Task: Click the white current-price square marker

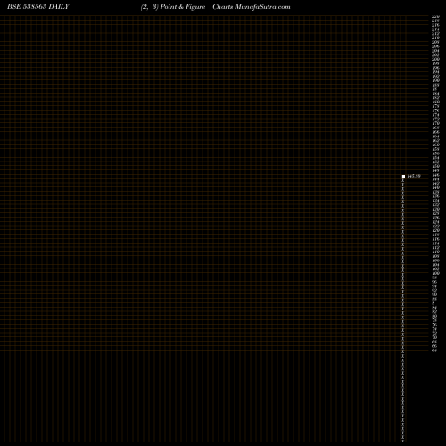Action: (403, 177)
